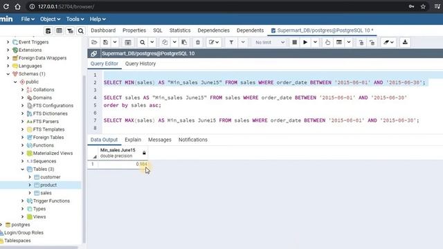Click the connection status icon
The image size is (443, 249).
click(x=94, y=53)
